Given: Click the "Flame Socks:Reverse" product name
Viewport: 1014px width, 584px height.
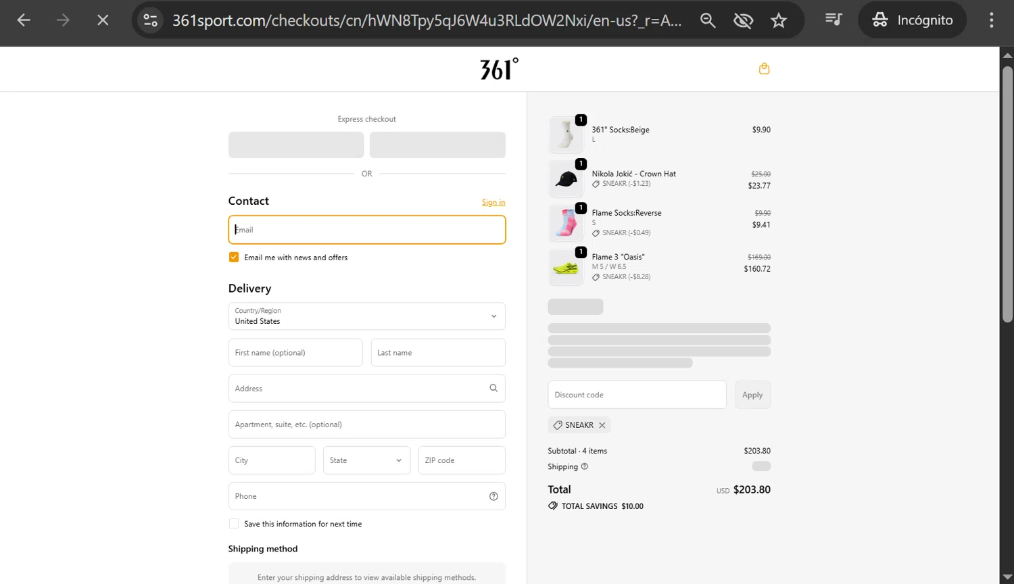Looking at the screenshot, I should click(x=627, y=213).
